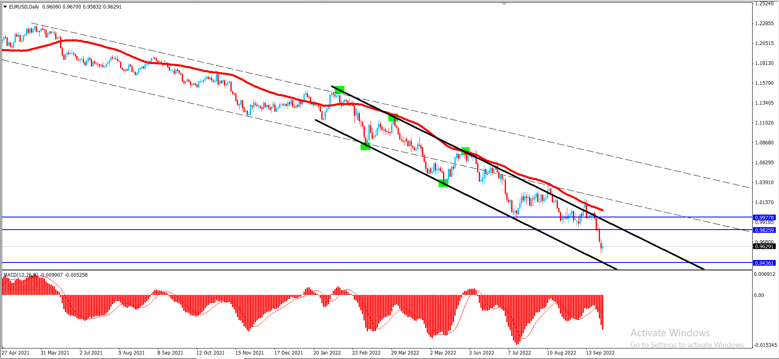Click the 20 Jan 2022 date label
779x359 pixels.
[327, 353]
